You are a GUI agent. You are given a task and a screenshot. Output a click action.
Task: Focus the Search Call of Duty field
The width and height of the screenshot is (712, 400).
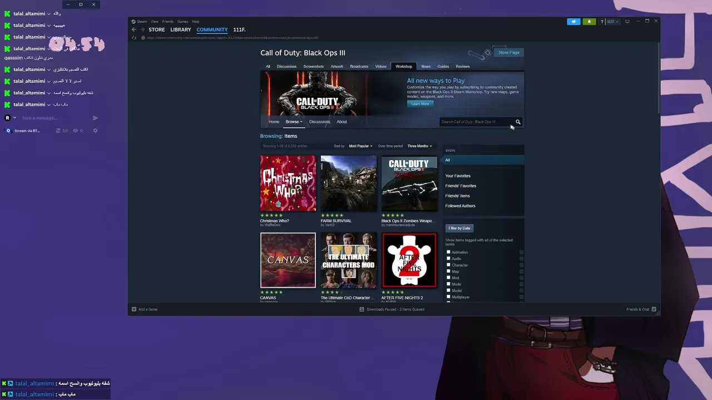[476, 122]
